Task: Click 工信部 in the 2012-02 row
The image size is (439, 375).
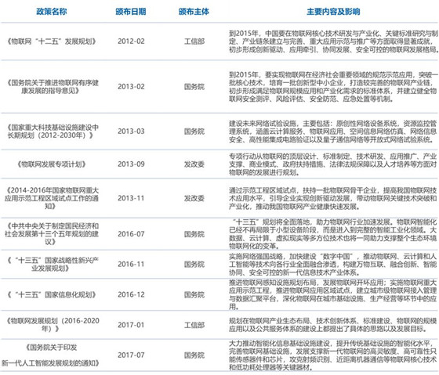Action: pyautogui.click(x=194, y=41)
